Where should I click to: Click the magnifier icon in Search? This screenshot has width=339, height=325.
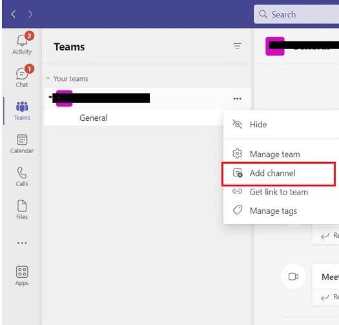[263, 14]
